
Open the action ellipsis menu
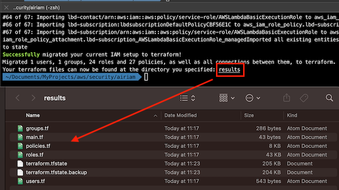[x=249, y=98]
